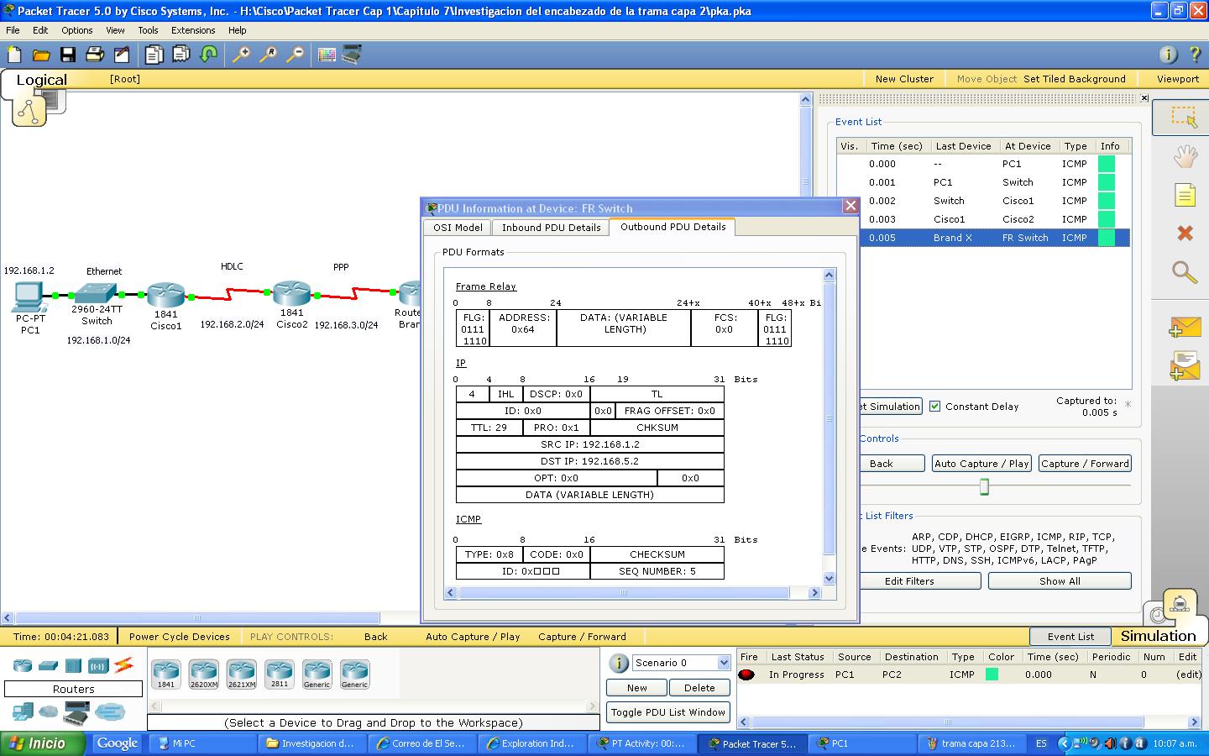
Task: Paste with the paste toolbar icon
Action: pos(181,55)
